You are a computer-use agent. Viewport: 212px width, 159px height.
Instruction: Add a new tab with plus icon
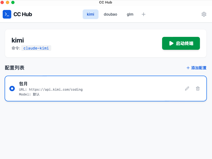144,14
